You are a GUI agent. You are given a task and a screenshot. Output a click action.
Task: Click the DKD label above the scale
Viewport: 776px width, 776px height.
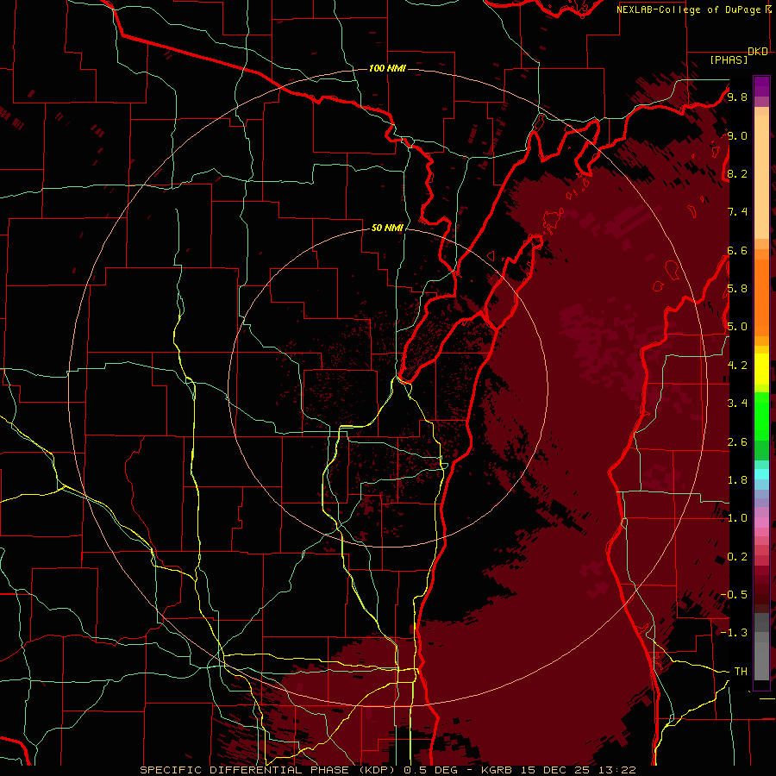coord(758,52)
